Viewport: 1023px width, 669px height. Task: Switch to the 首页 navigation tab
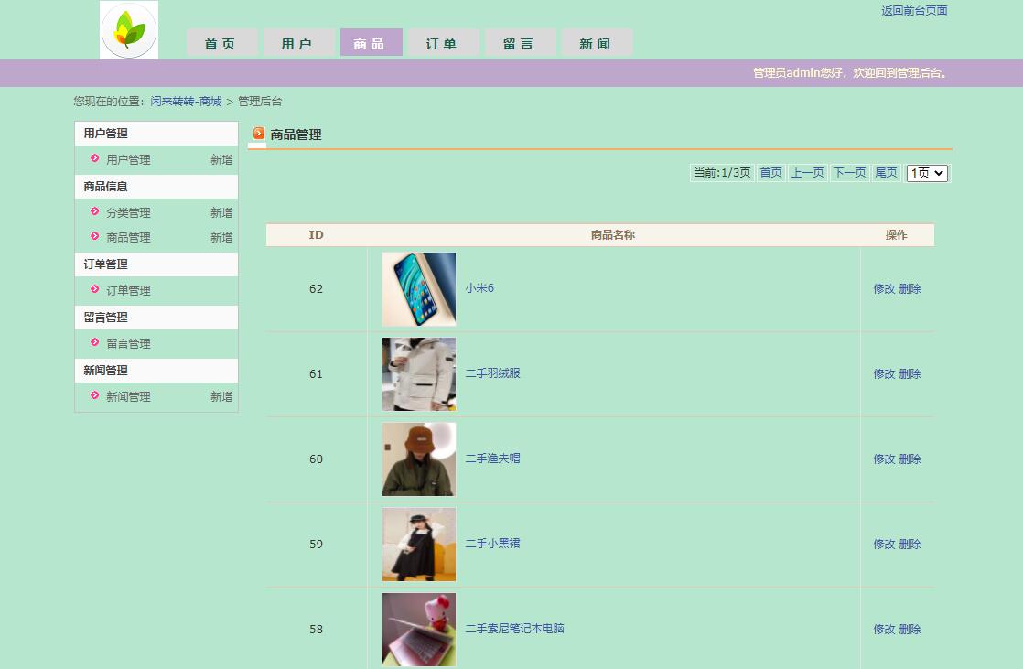pyautogui.click(x=221, y=42)
